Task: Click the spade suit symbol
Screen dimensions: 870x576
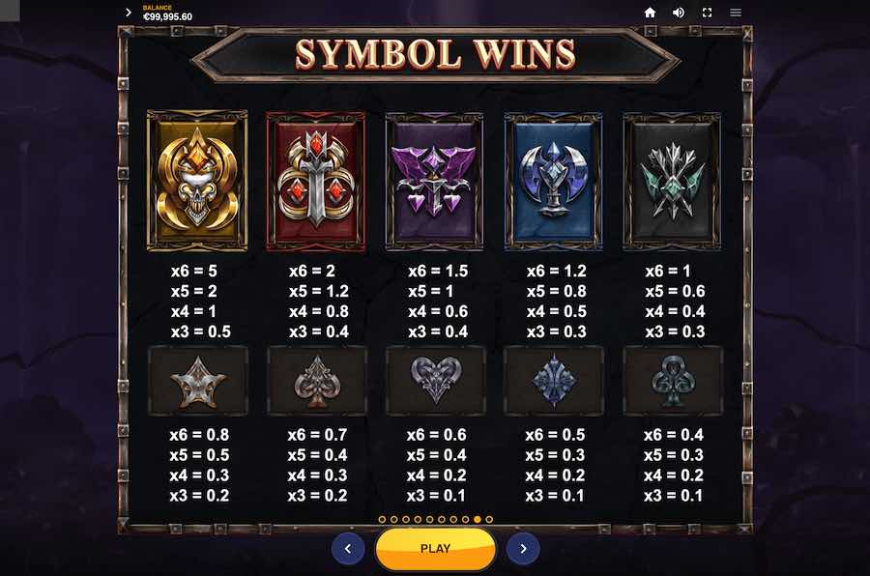Action: tap(317, 381)
